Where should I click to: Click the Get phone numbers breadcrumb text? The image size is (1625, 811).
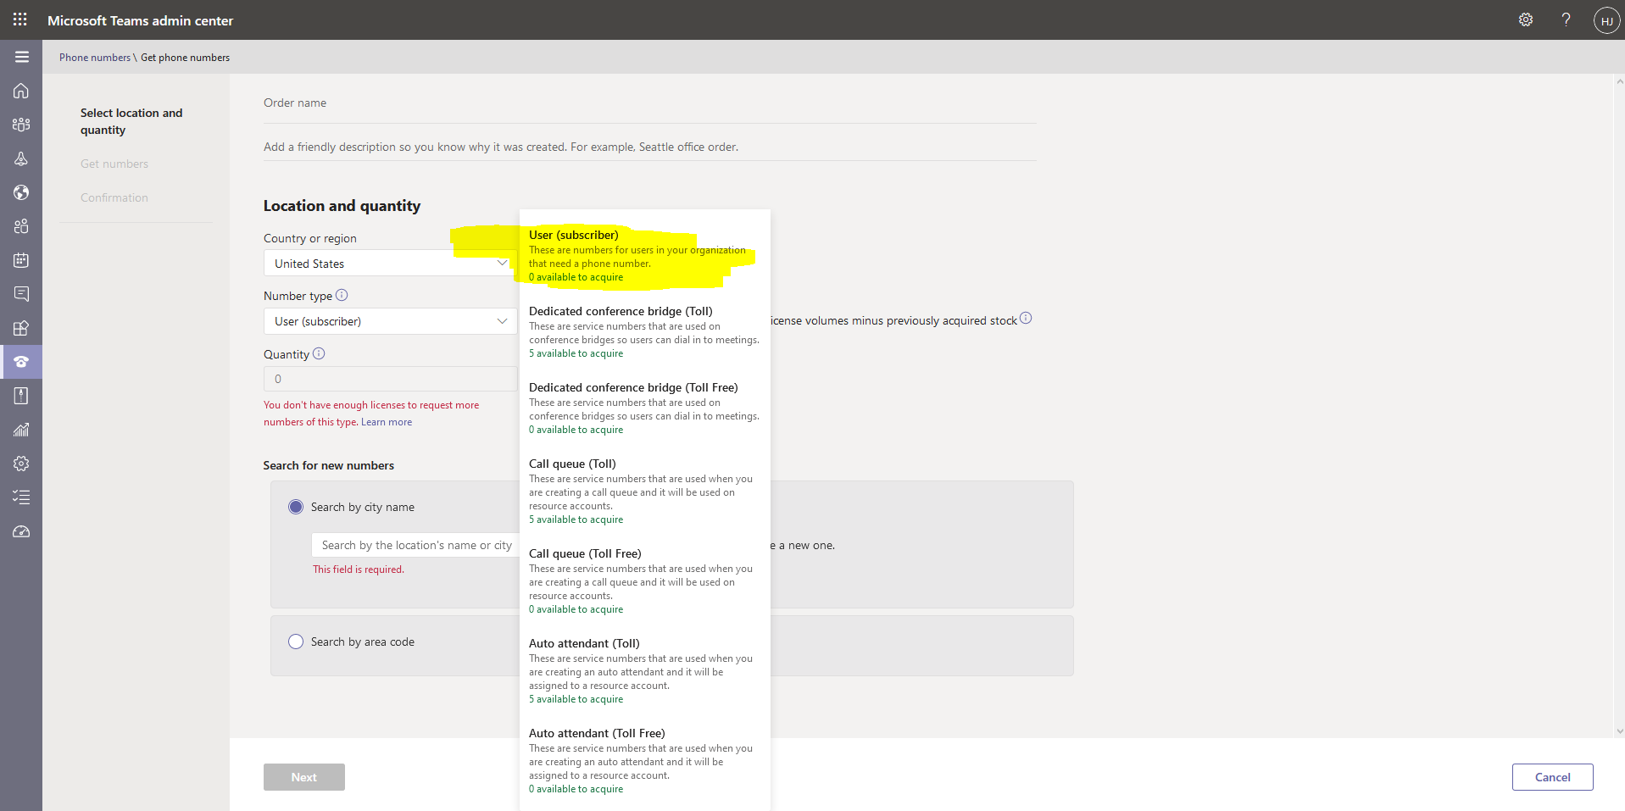(185, 58)
